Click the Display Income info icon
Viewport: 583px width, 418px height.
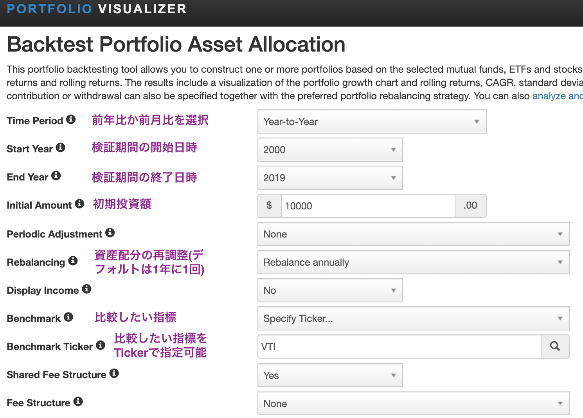pos(86,289)
